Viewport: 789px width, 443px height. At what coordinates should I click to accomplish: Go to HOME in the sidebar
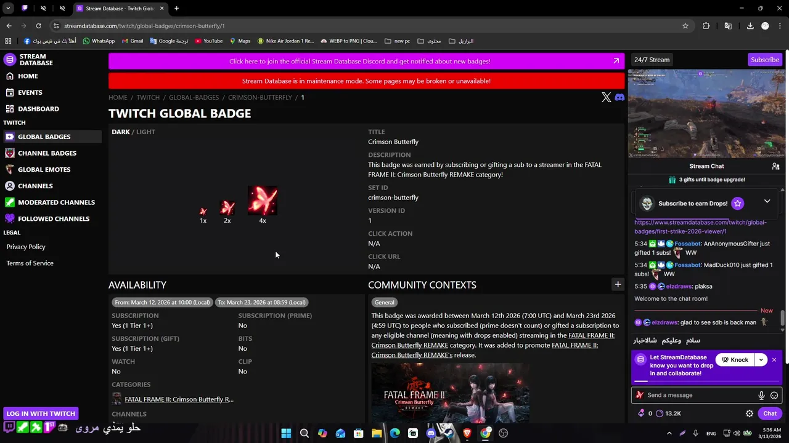(x=28, y=76)
